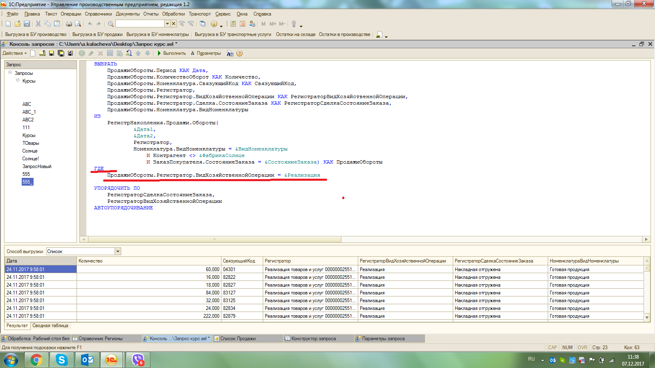Open the Calendar icon

(242, 24)
